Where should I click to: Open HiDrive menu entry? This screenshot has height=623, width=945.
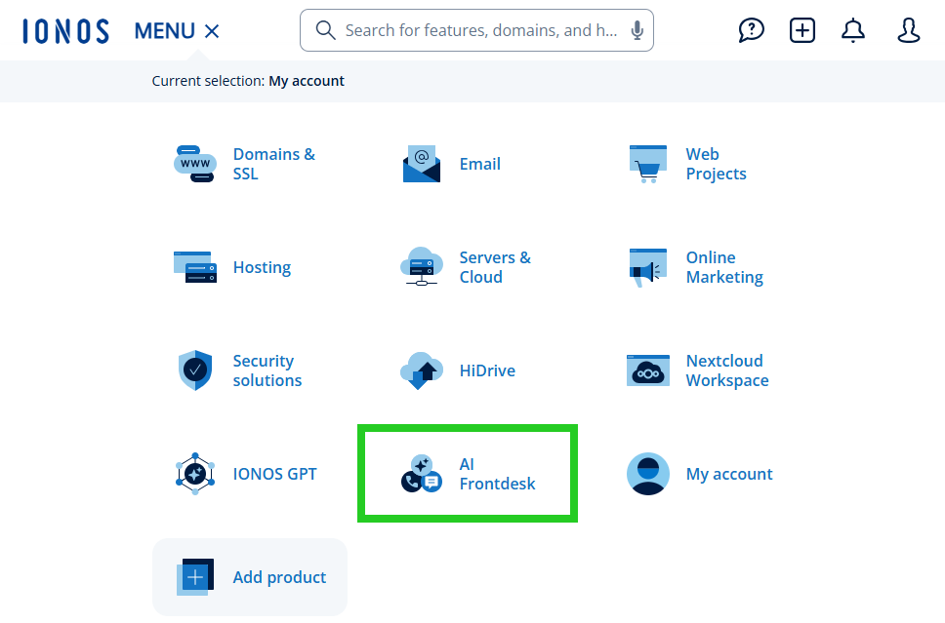pyautogui.click(x=487, y=370)
